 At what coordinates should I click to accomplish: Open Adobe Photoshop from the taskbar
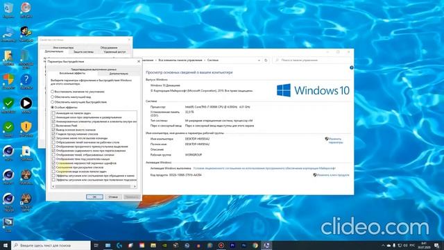pyautogui.click(x=244, y=245)
